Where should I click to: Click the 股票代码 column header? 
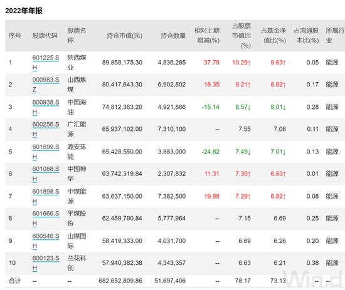45,36
